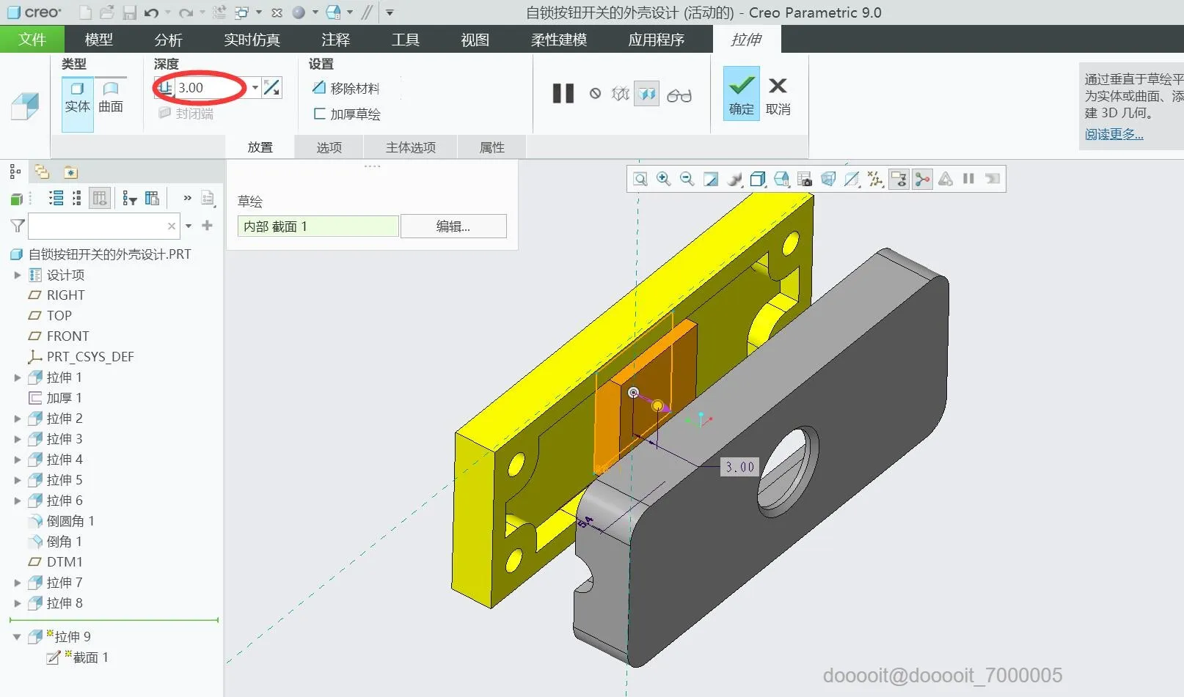Expand all model tree nodes
Image resolution: width=1184 pixels, height=697 pixels.
[x=56, y=198]
